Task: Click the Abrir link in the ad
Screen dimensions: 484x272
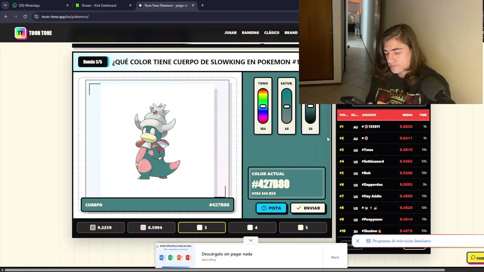Action: pyautogui.click(x=335, y=257)
